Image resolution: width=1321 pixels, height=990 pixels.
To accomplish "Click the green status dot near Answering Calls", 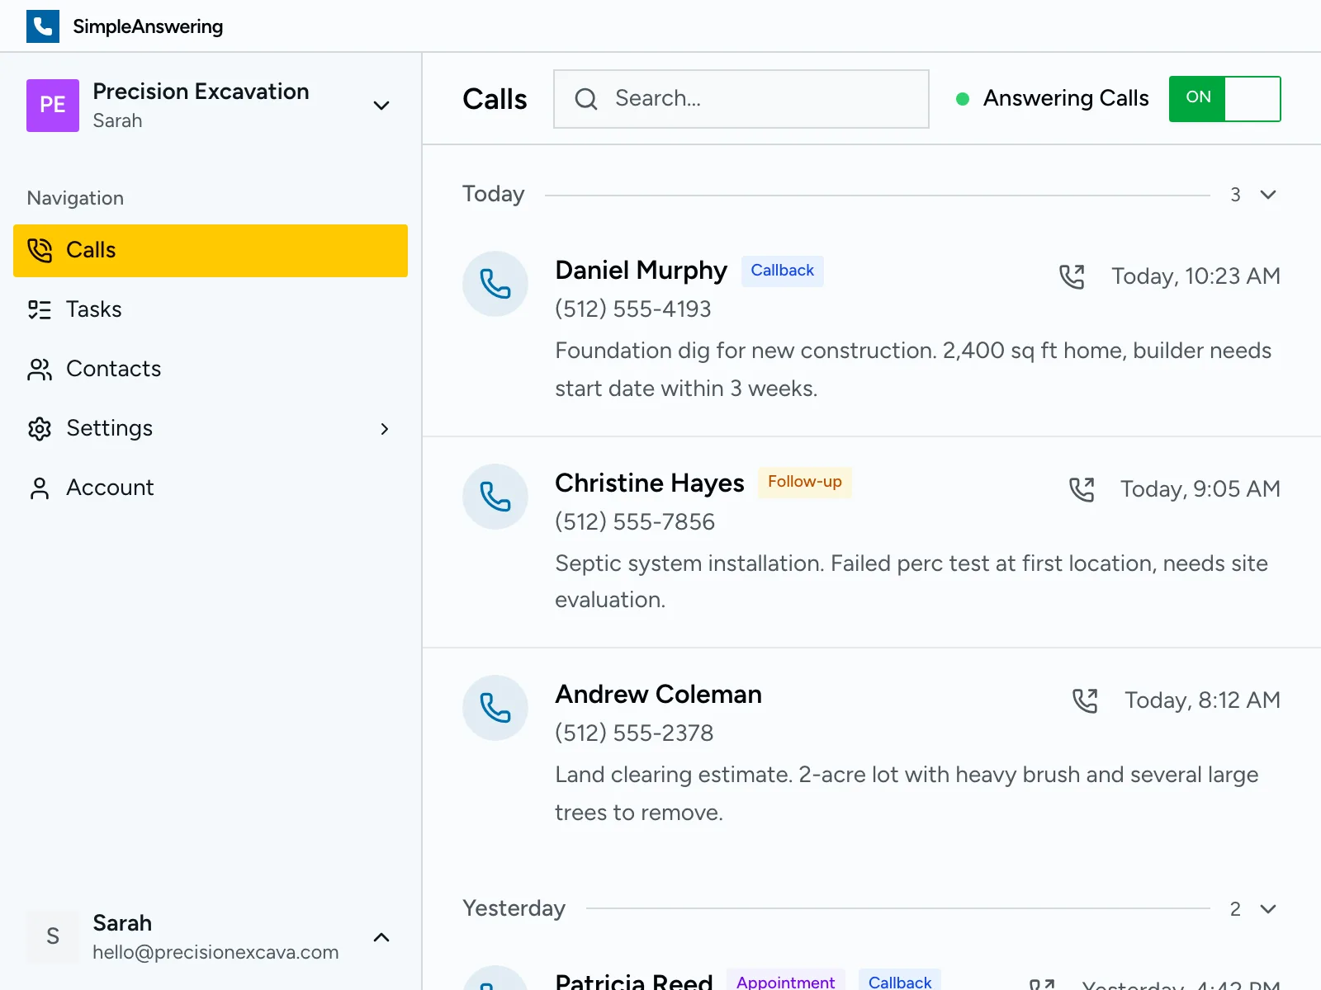I will (963, 99).
